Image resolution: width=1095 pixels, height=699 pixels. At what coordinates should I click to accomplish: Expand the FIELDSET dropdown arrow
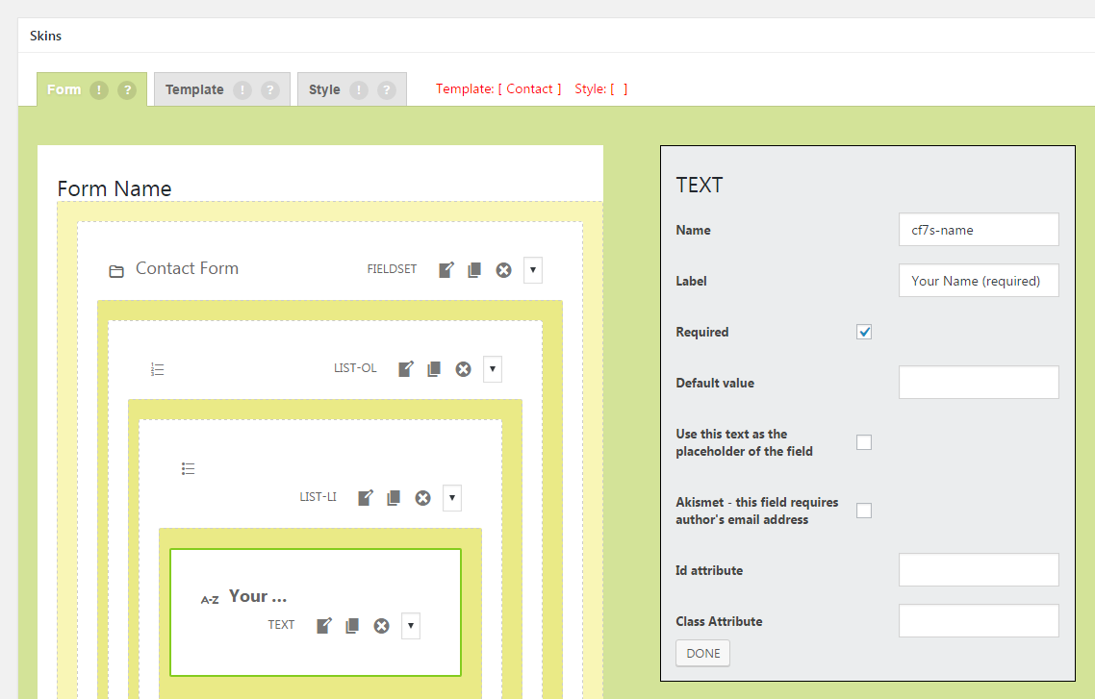pyautogui.click(x=533, y=270)
